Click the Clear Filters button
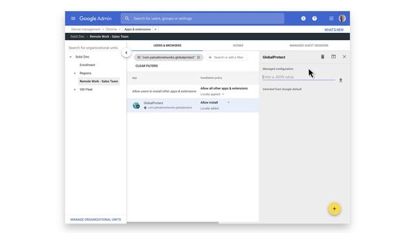The width and height of the screenshot is (415, 233). click(147, 66)
